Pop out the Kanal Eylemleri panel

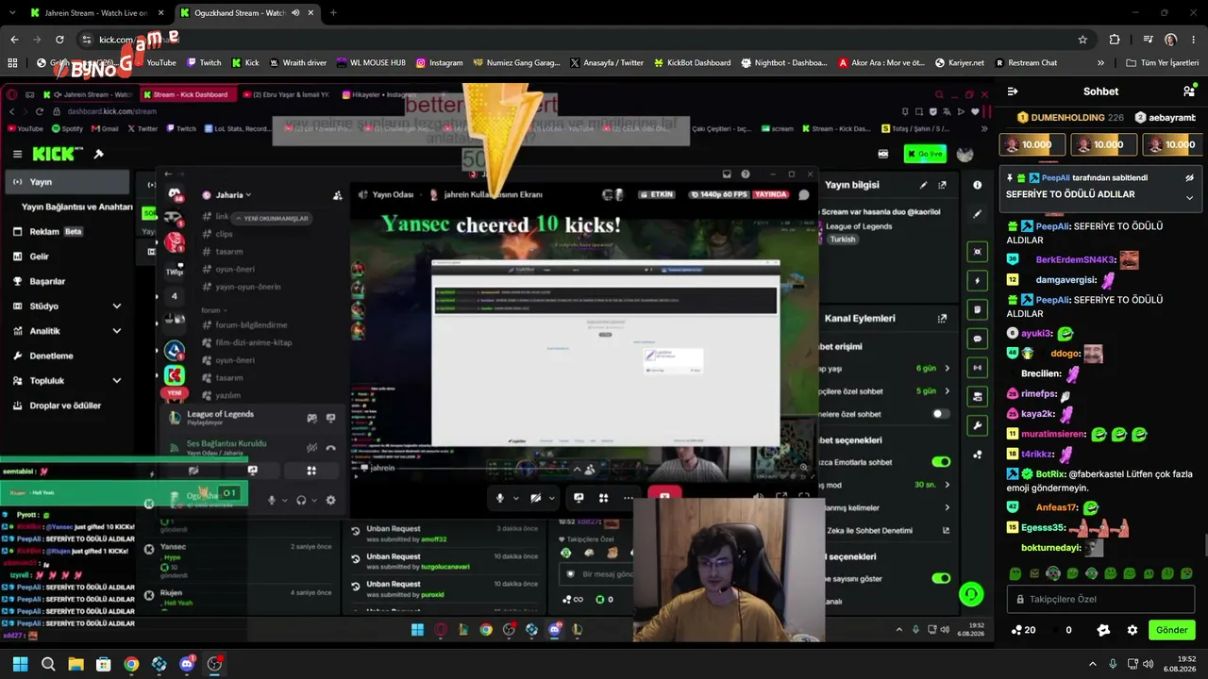coord(942,319)
